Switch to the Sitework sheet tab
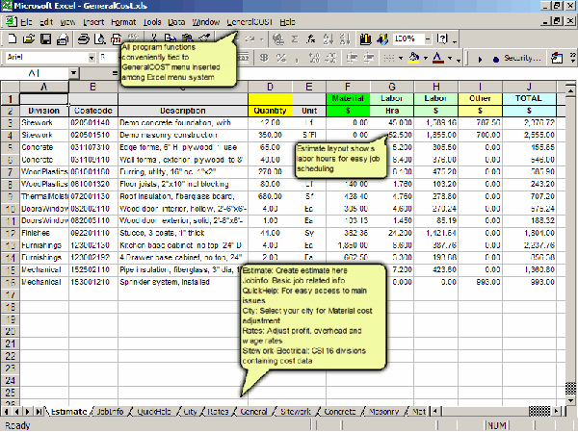The width and height of the screenshot is (578, 432). click(296, 412)
